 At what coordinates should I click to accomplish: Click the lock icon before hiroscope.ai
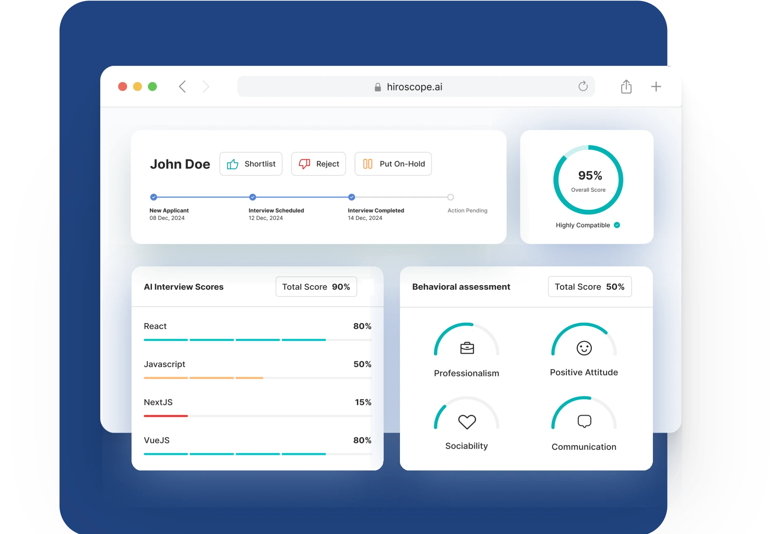(x=377, y=87)
